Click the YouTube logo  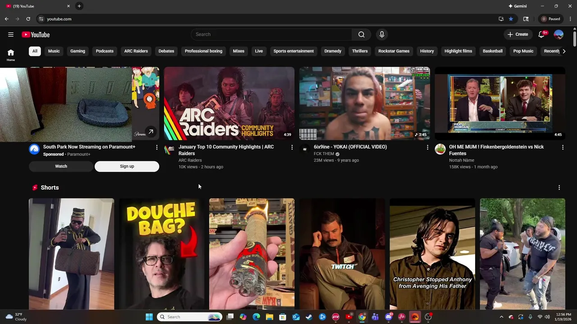click(x=36, y=35)
